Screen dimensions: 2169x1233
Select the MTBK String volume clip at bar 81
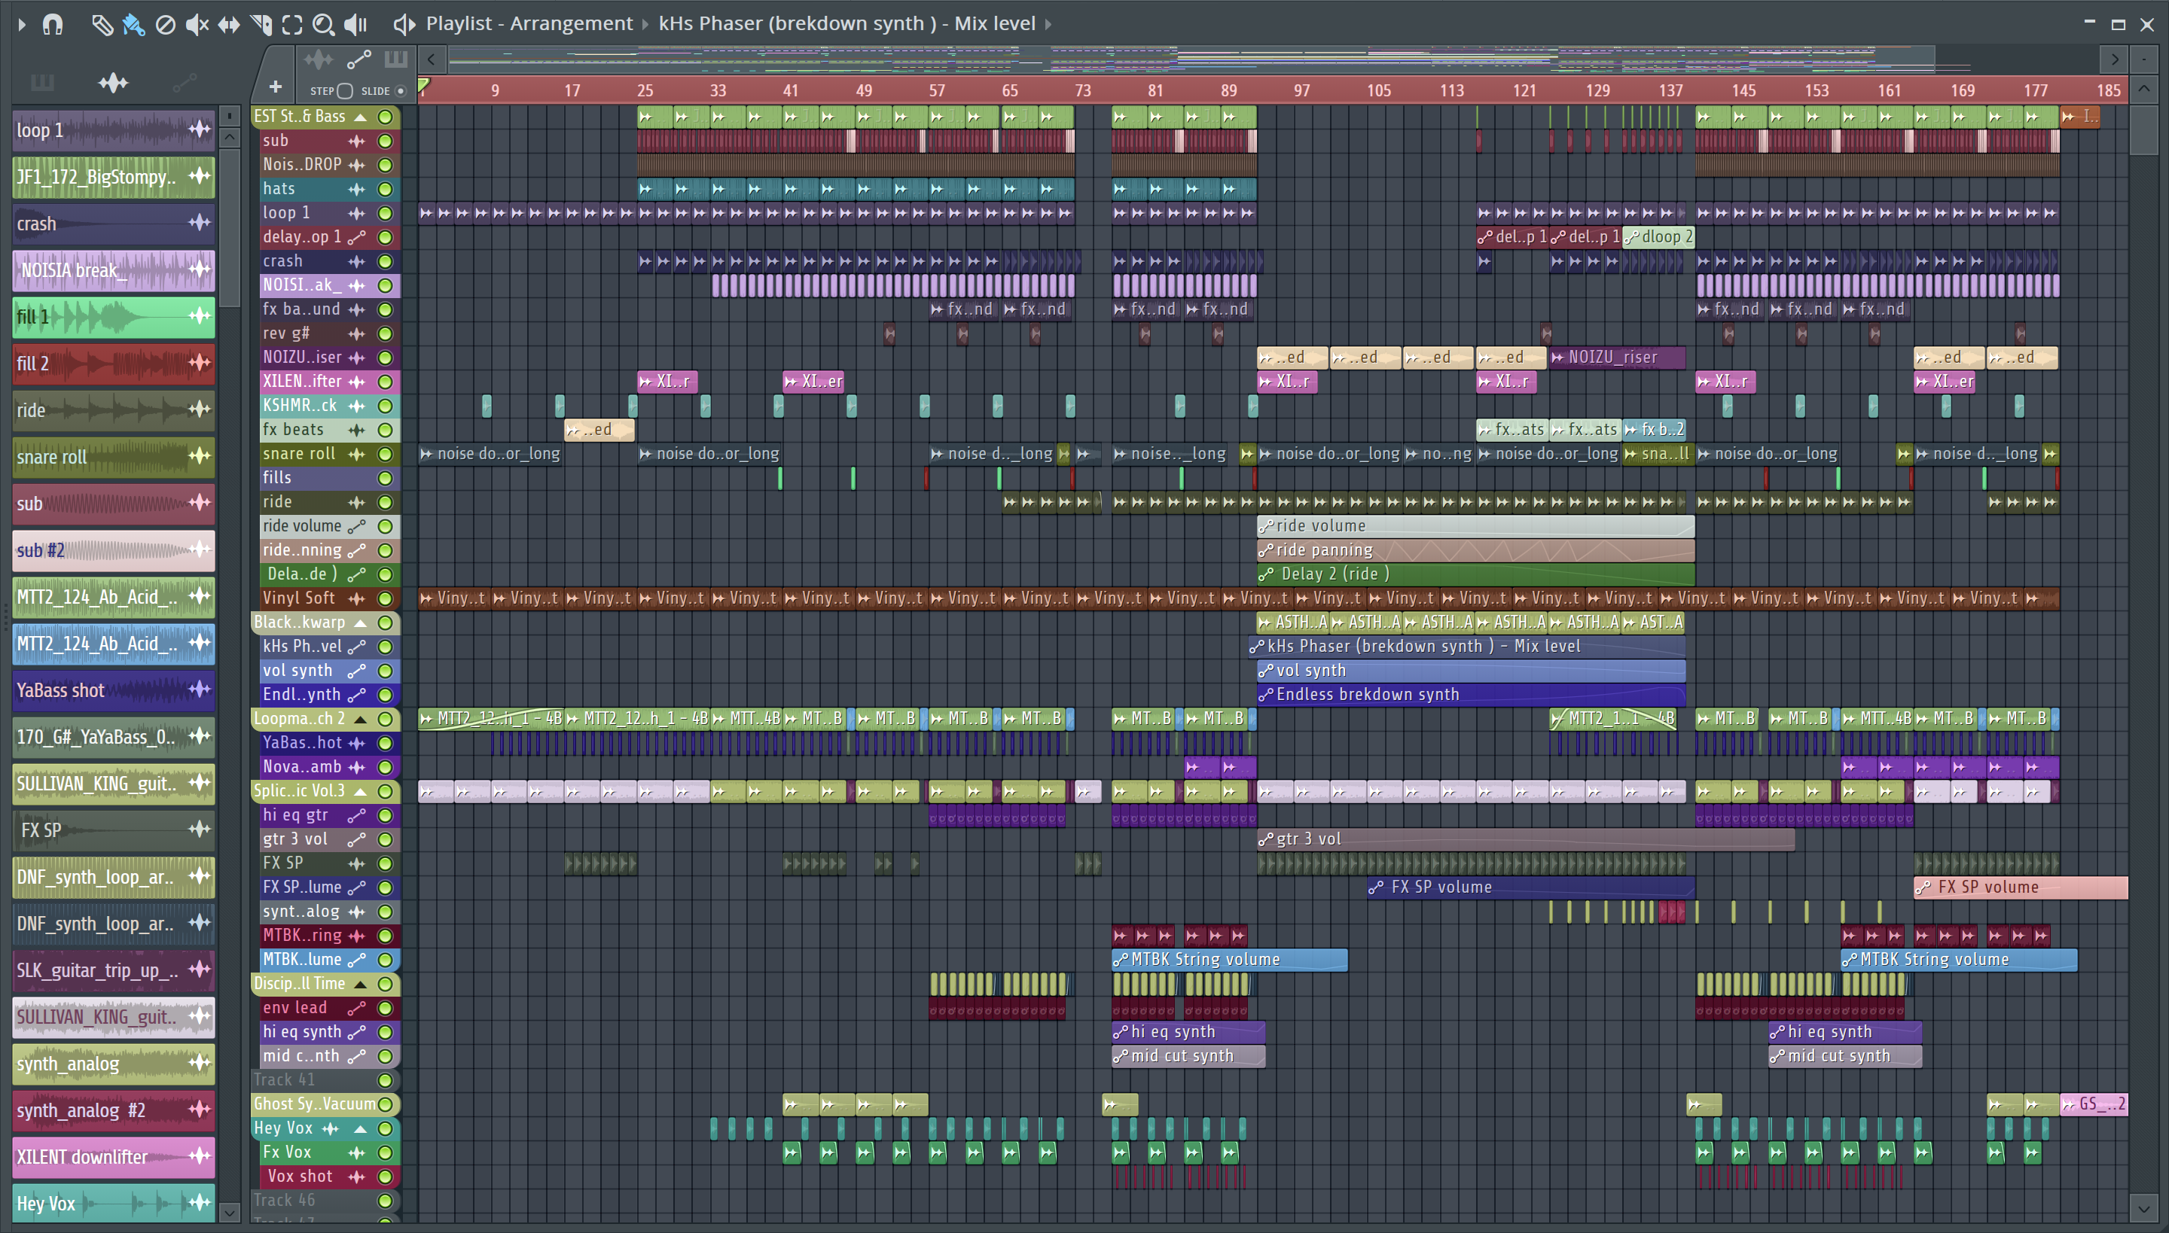1229,960
